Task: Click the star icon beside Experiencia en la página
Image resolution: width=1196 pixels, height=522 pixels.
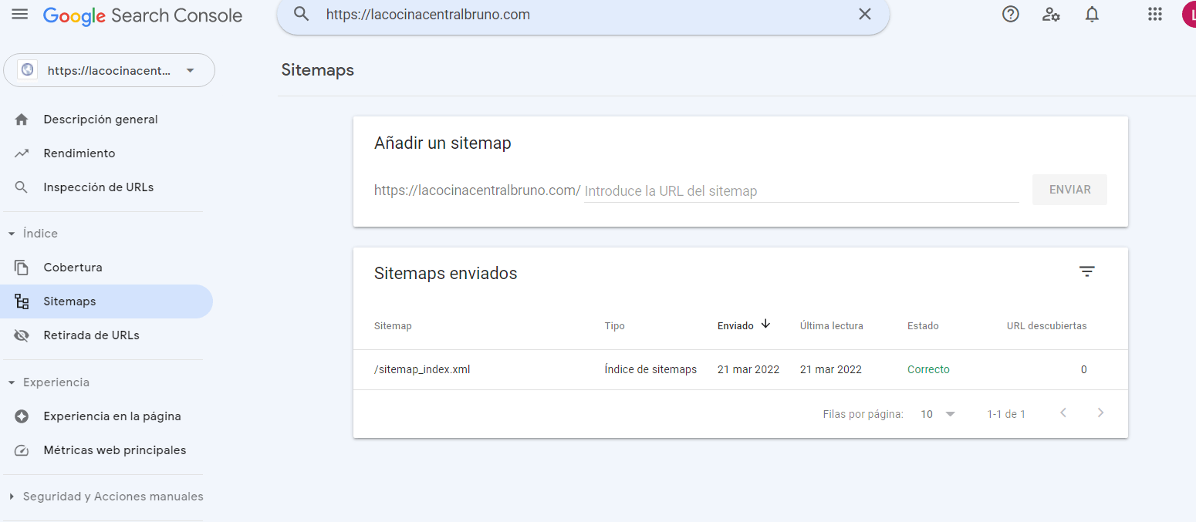Action: coord(22,416)
